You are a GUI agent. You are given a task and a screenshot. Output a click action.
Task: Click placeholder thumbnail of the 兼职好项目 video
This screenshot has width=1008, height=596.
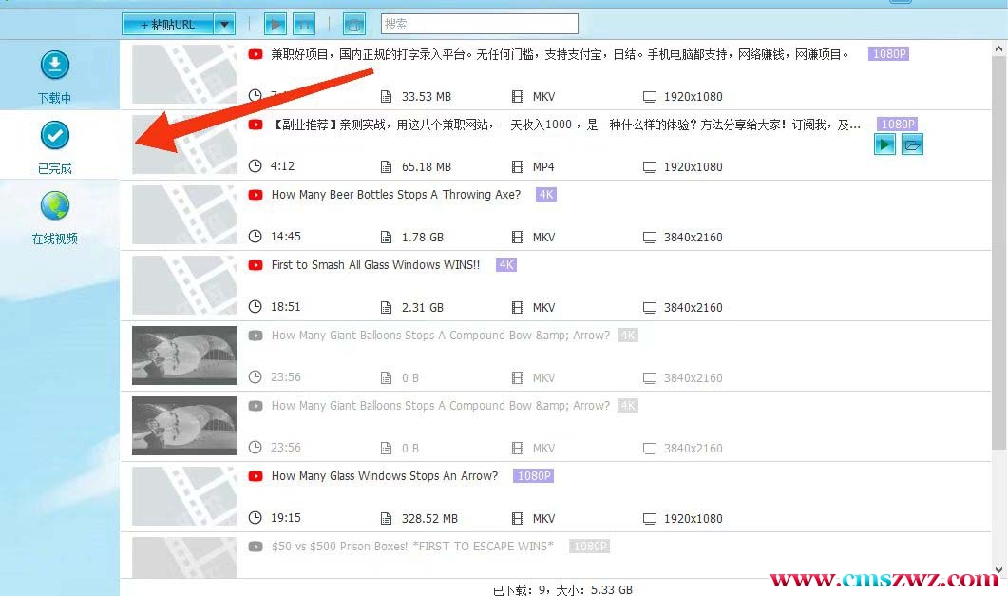tap(184, 74)
